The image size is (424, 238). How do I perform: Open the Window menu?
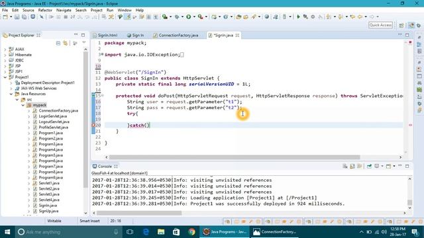point(125,11)
